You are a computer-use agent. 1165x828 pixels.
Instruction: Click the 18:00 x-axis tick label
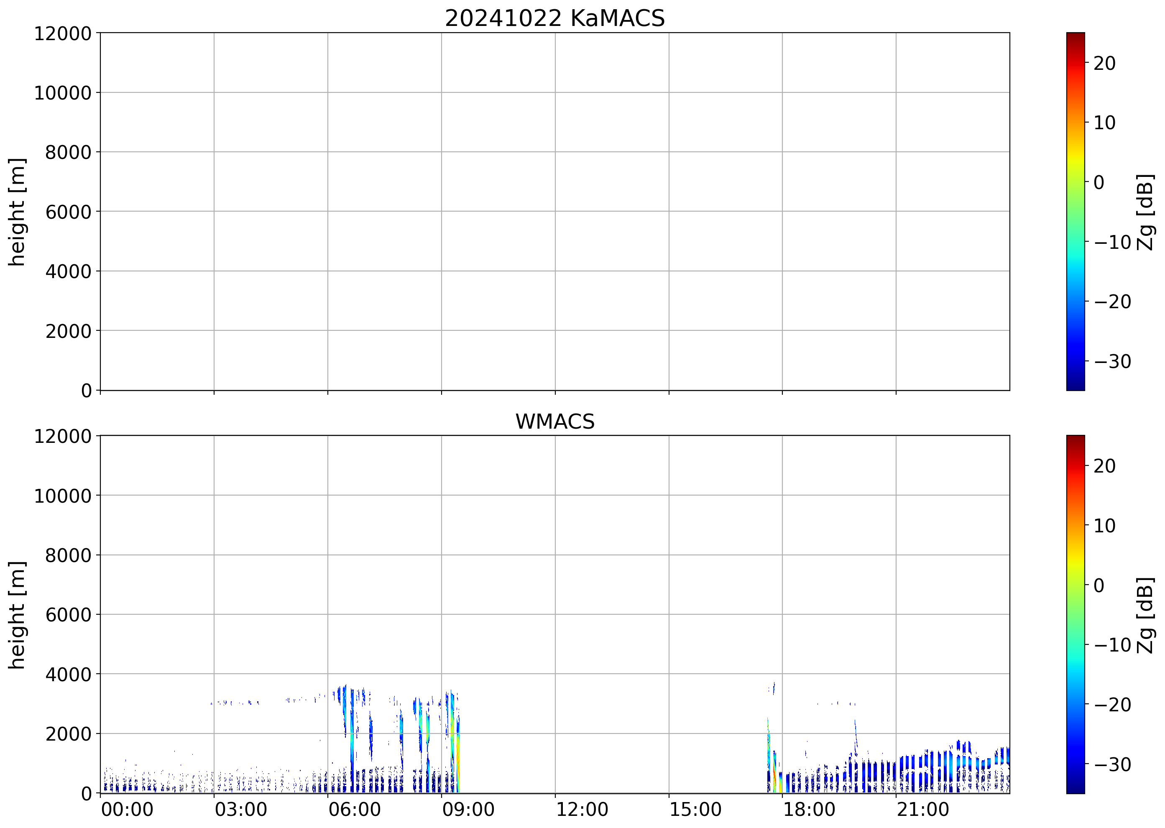coord(809,810)
